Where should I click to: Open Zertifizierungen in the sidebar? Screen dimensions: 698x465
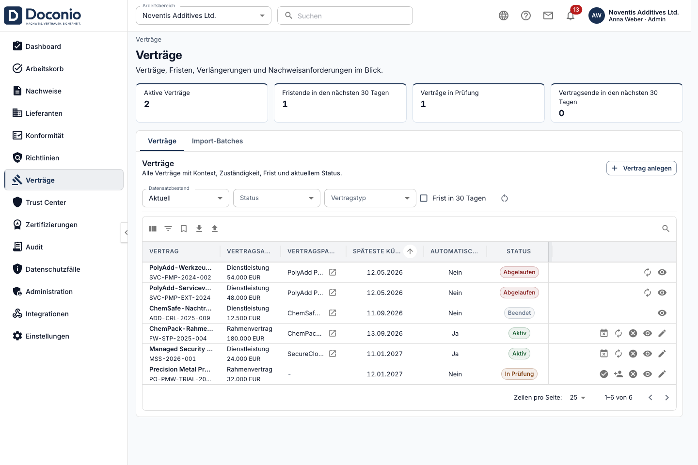click(64, 225)
